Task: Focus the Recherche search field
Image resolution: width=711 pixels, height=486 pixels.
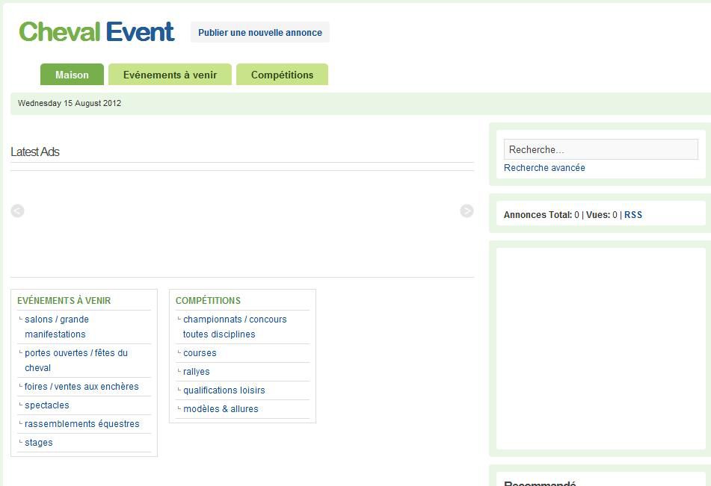Action: tap(600, 149)
